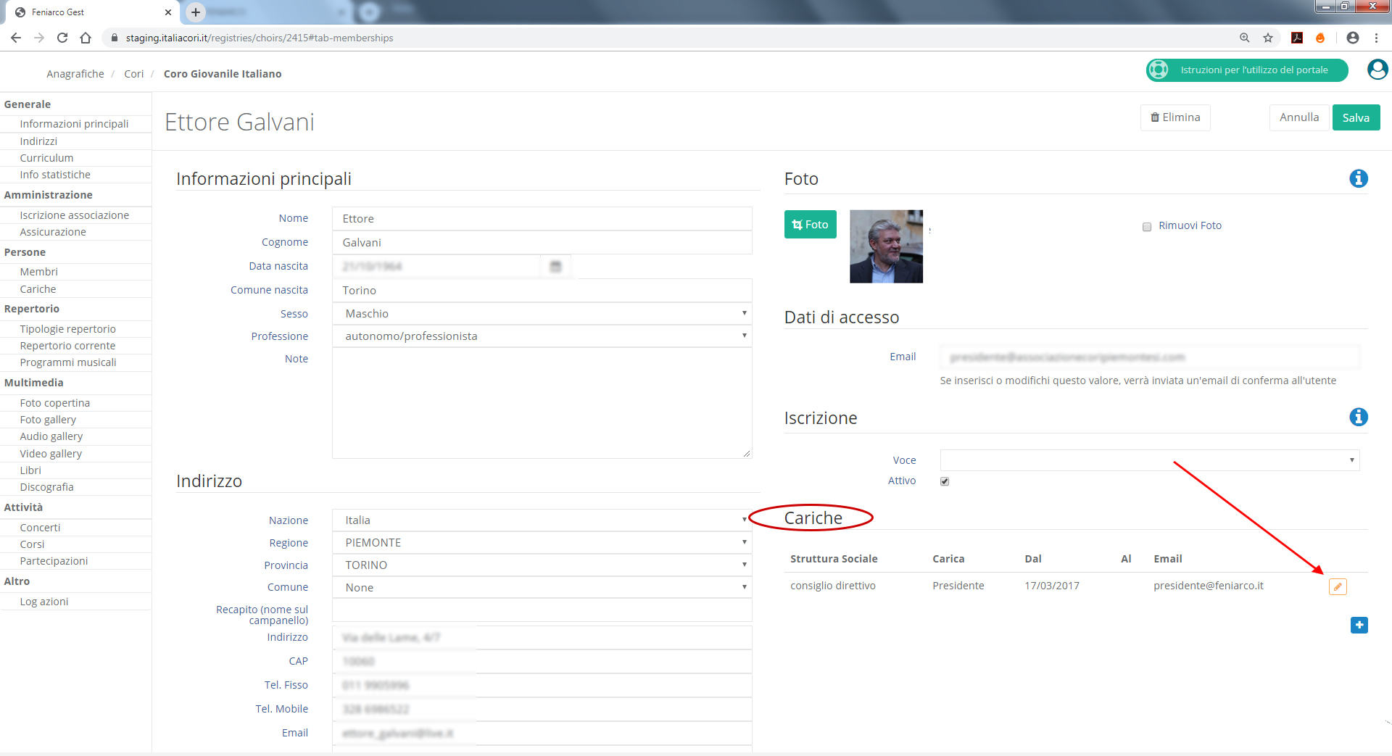
Task: Click the orange pencil edit icon for Presidente
Action: [1338, 586]
